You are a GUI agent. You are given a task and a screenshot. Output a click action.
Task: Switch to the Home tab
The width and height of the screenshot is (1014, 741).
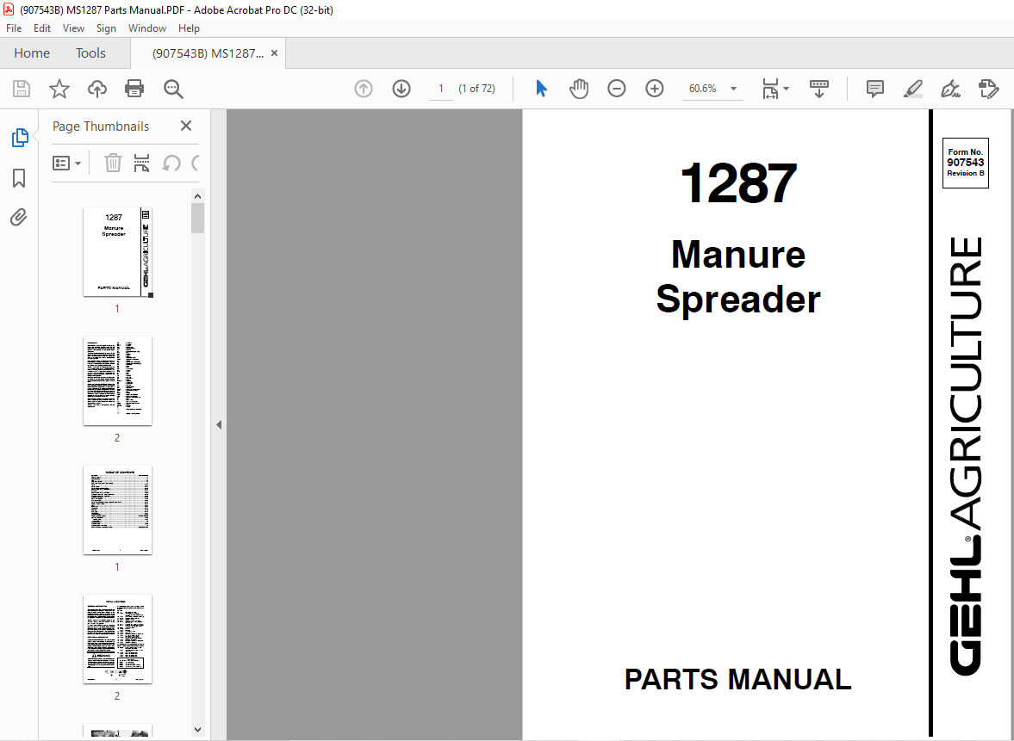(x=32, y=53)
